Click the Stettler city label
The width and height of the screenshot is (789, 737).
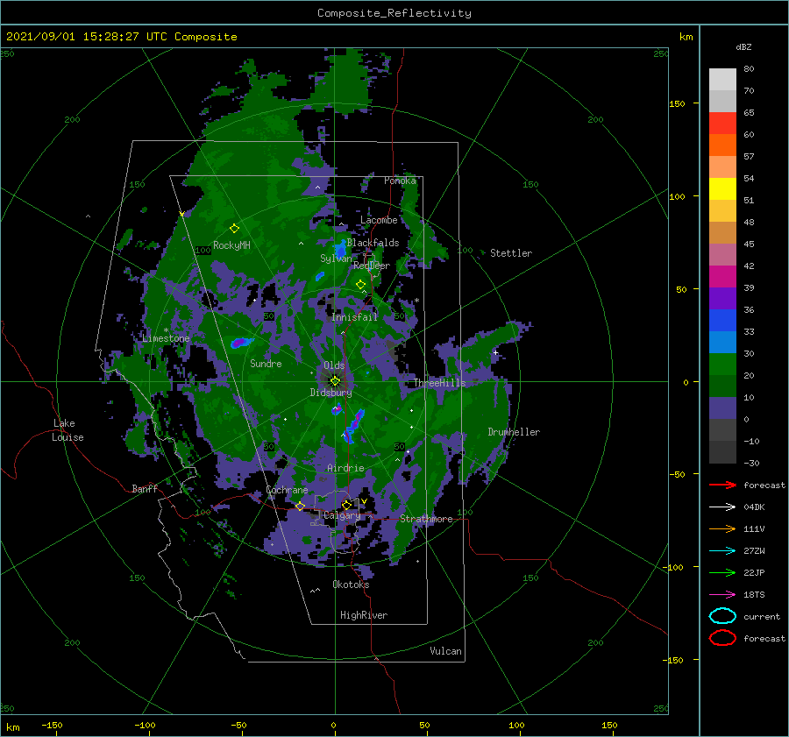(511, 253)
